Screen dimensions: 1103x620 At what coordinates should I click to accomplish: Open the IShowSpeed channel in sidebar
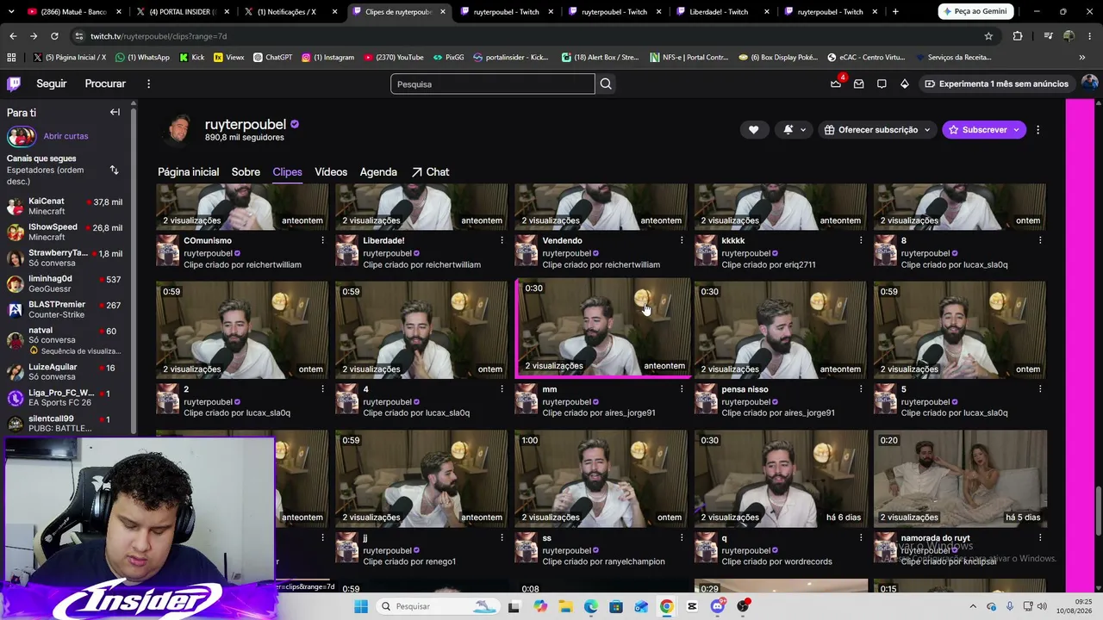(67, 232)
